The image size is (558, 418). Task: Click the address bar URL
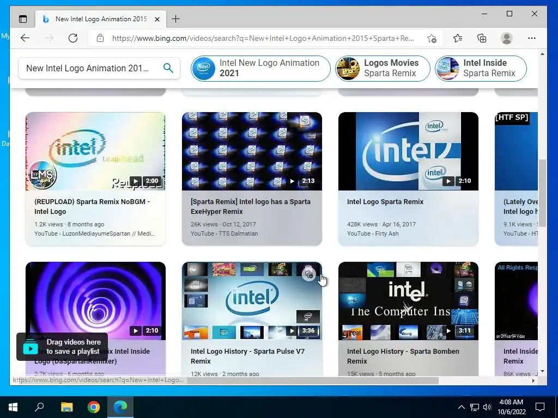[263, 38]
